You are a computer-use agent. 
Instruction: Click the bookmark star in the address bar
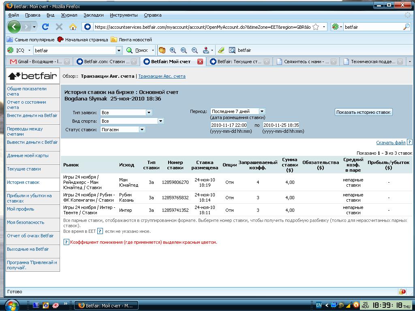(x=316, y=27)
